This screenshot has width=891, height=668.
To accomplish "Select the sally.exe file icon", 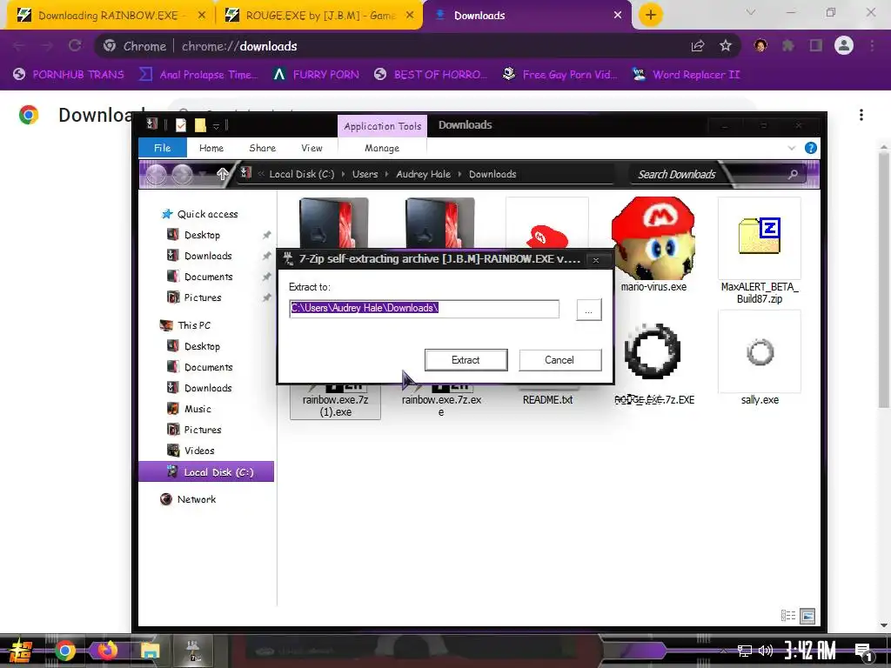I will click(760, 352).
